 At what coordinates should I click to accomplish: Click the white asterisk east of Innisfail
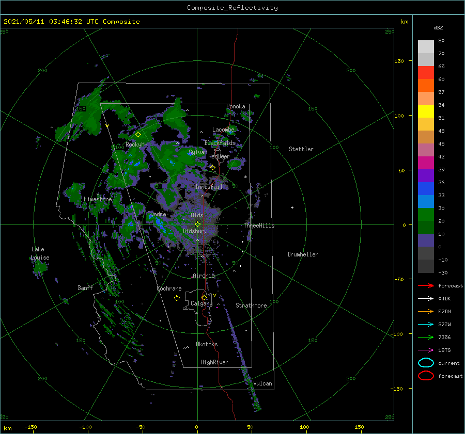(x=245, y=177)
